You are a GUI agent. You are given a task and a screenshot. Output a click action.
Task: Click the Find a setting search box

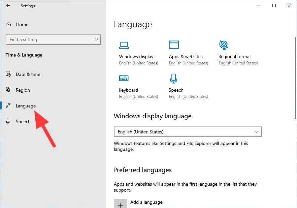[x=53, y=40]
